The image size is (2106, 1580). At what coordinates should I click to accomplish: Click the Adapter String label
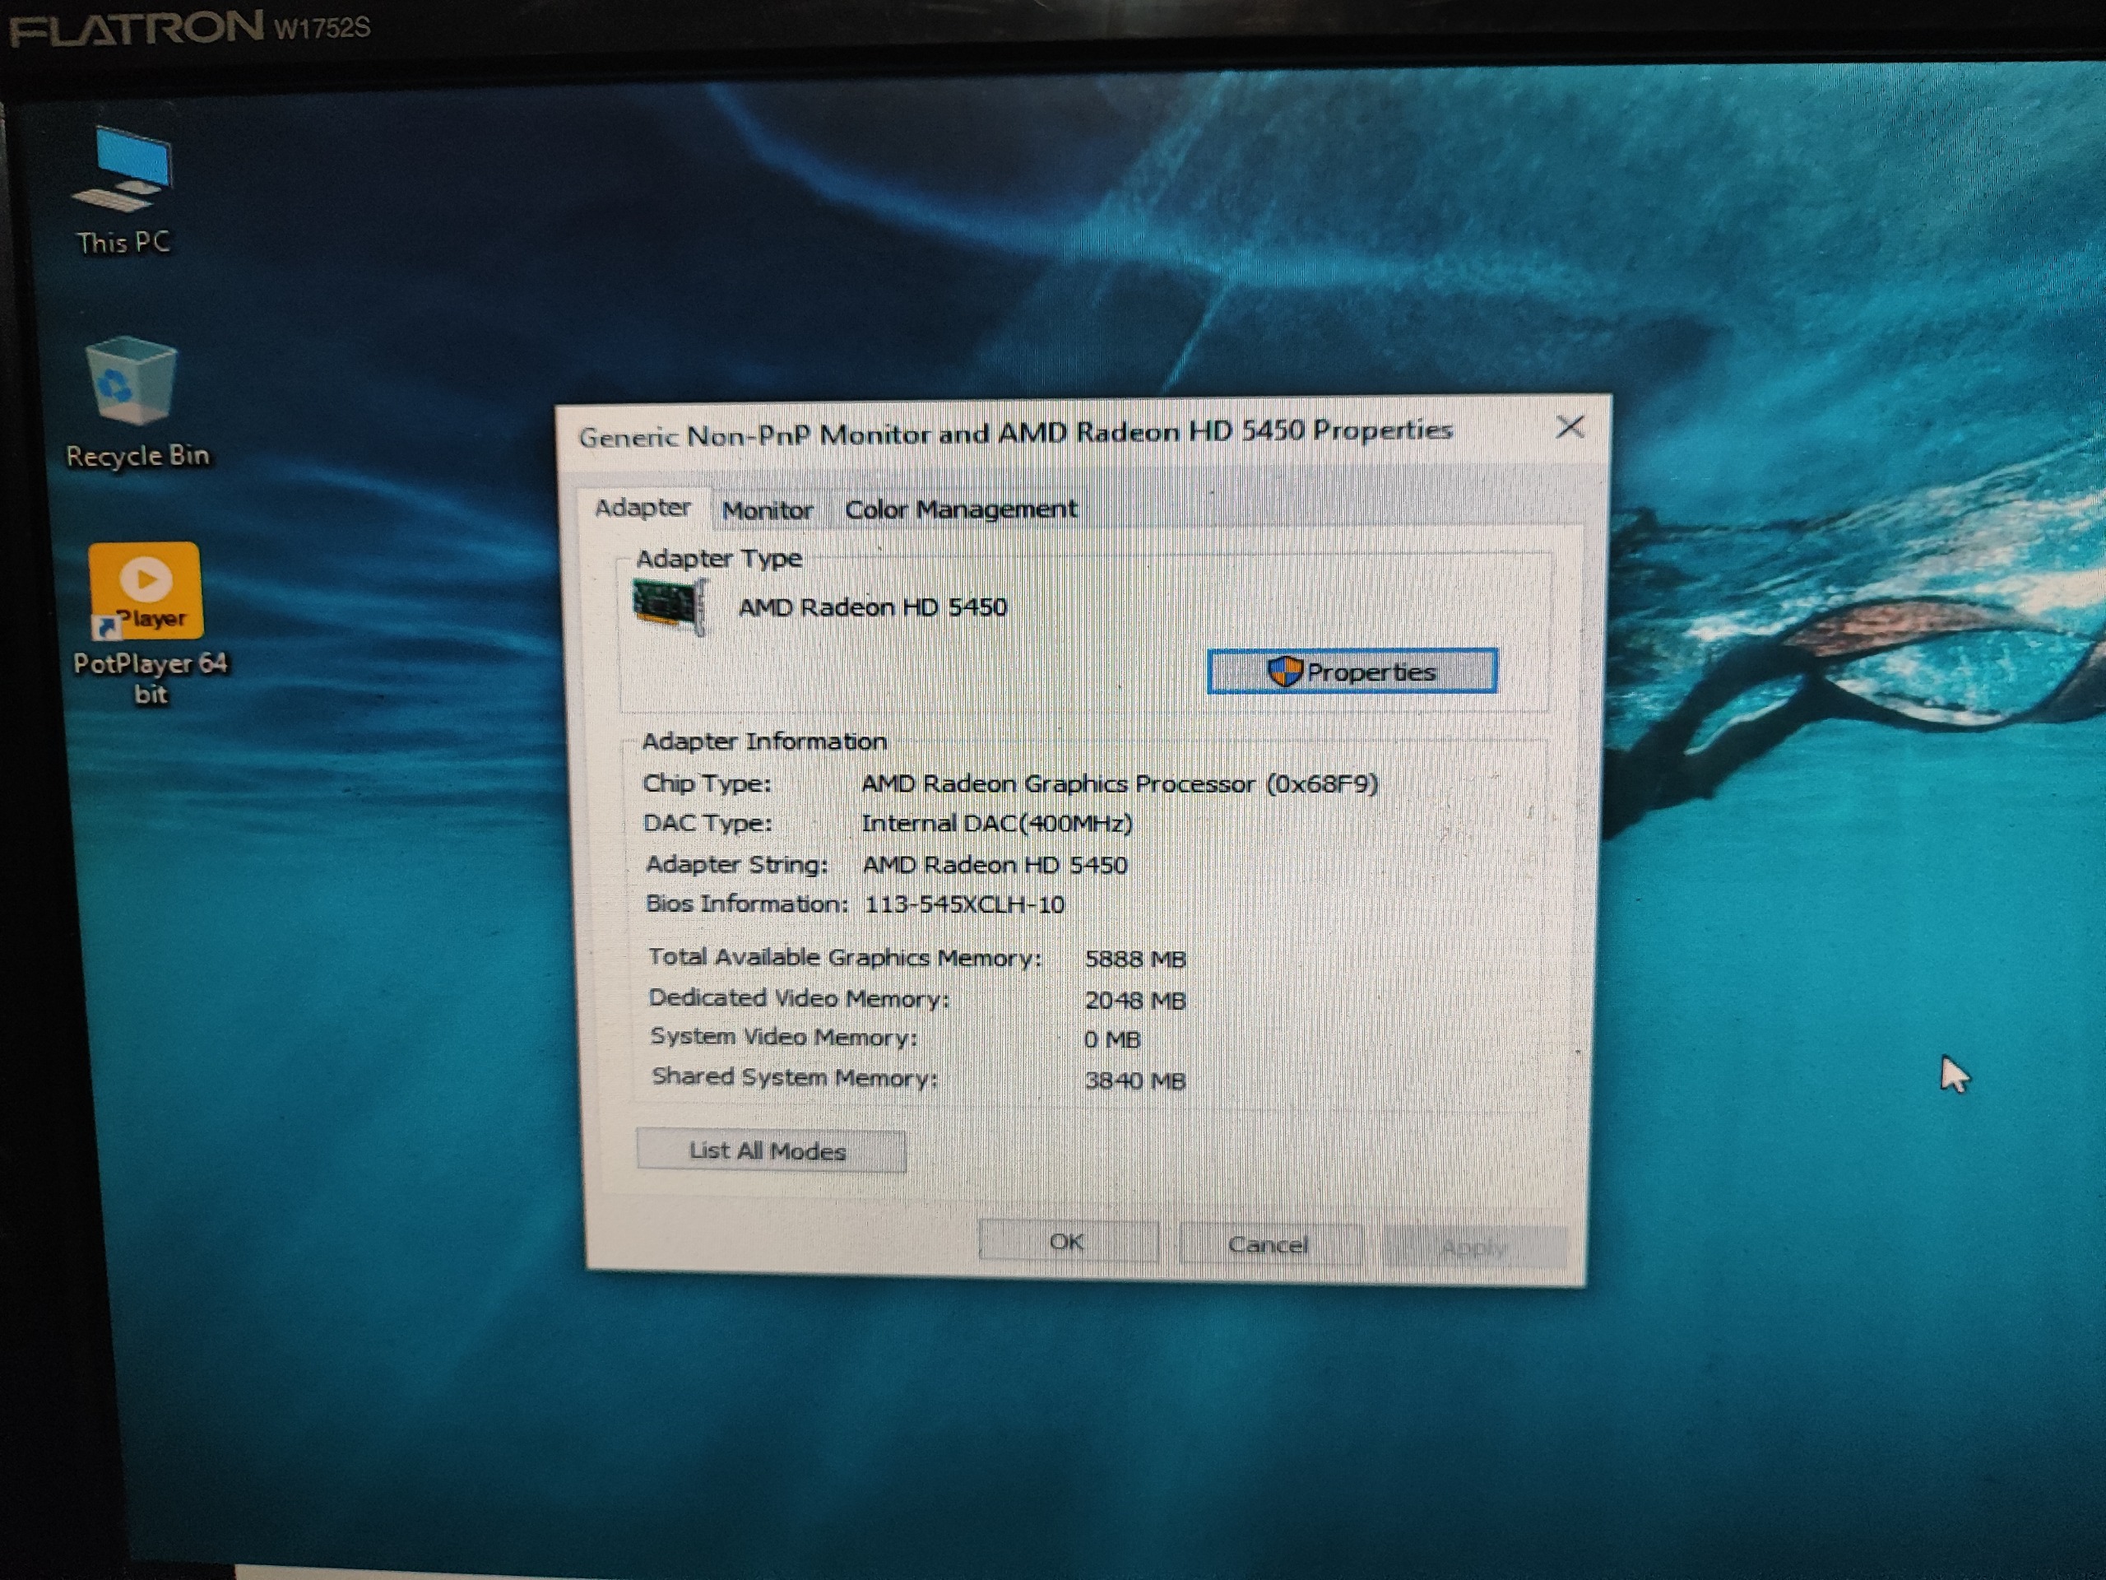point(737,865)
